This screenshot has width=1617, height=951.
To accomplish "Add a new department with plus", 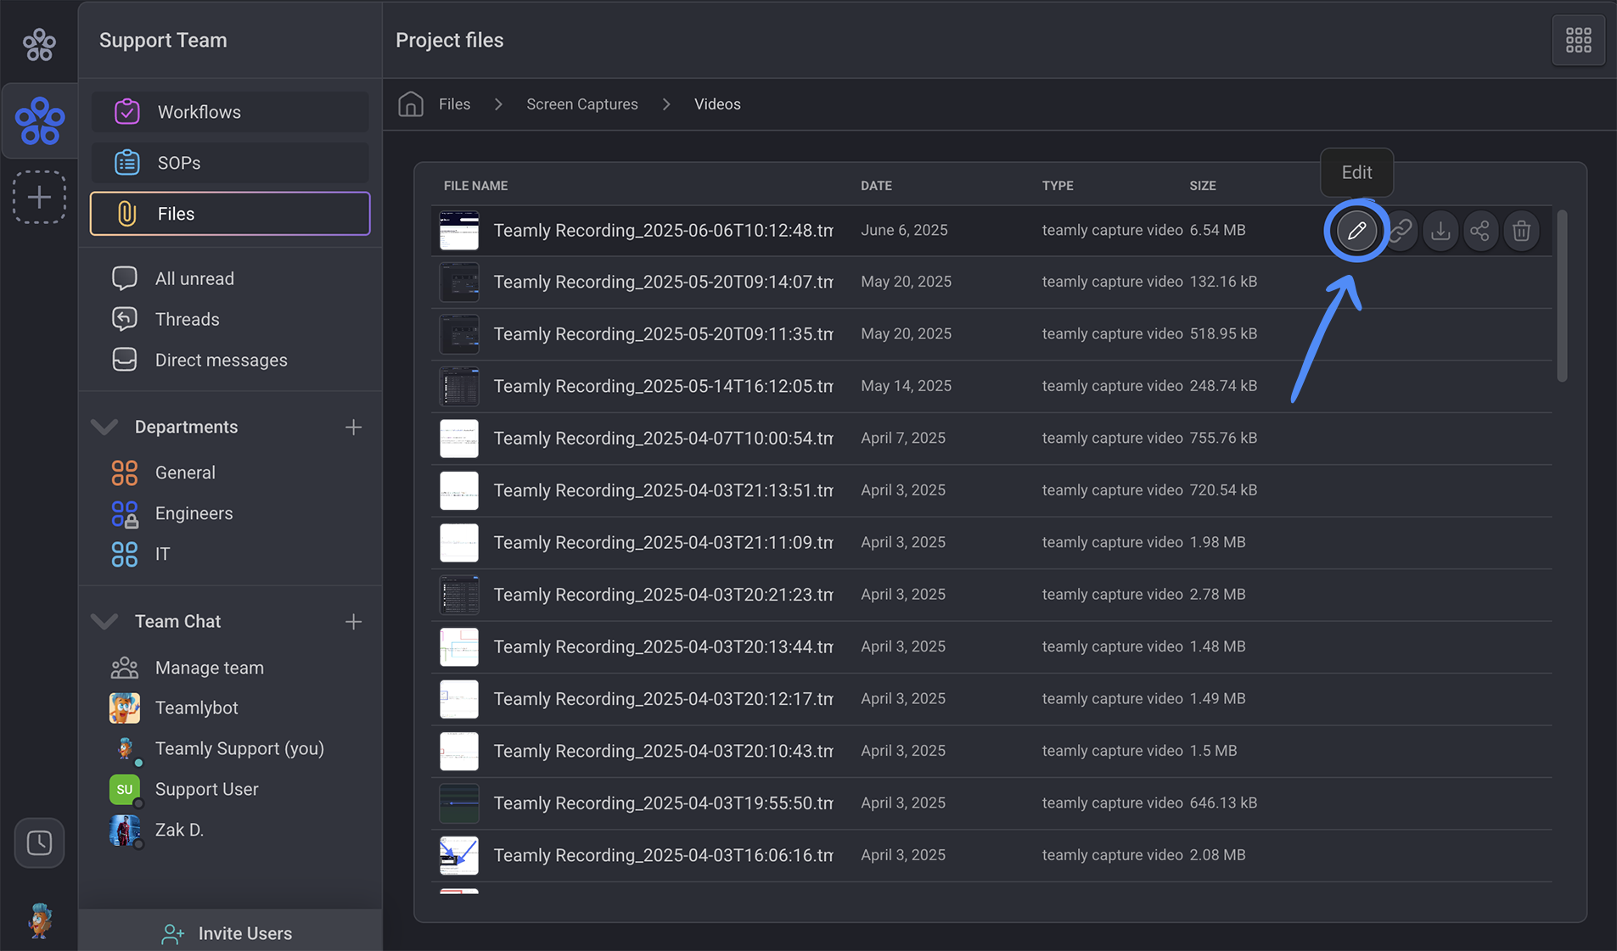I will [x=353, y=427].
